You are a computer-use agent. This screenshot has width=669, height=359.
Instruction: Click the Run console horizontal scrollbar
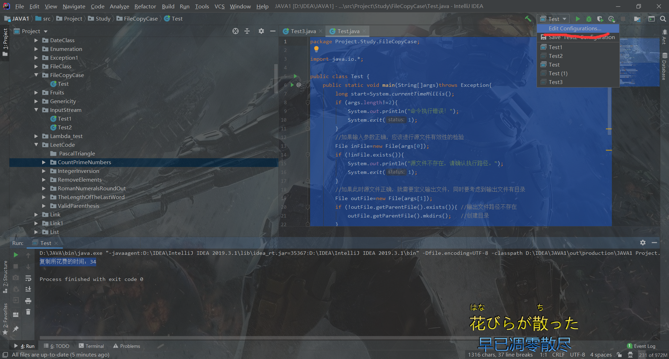[x=258, y=338]
